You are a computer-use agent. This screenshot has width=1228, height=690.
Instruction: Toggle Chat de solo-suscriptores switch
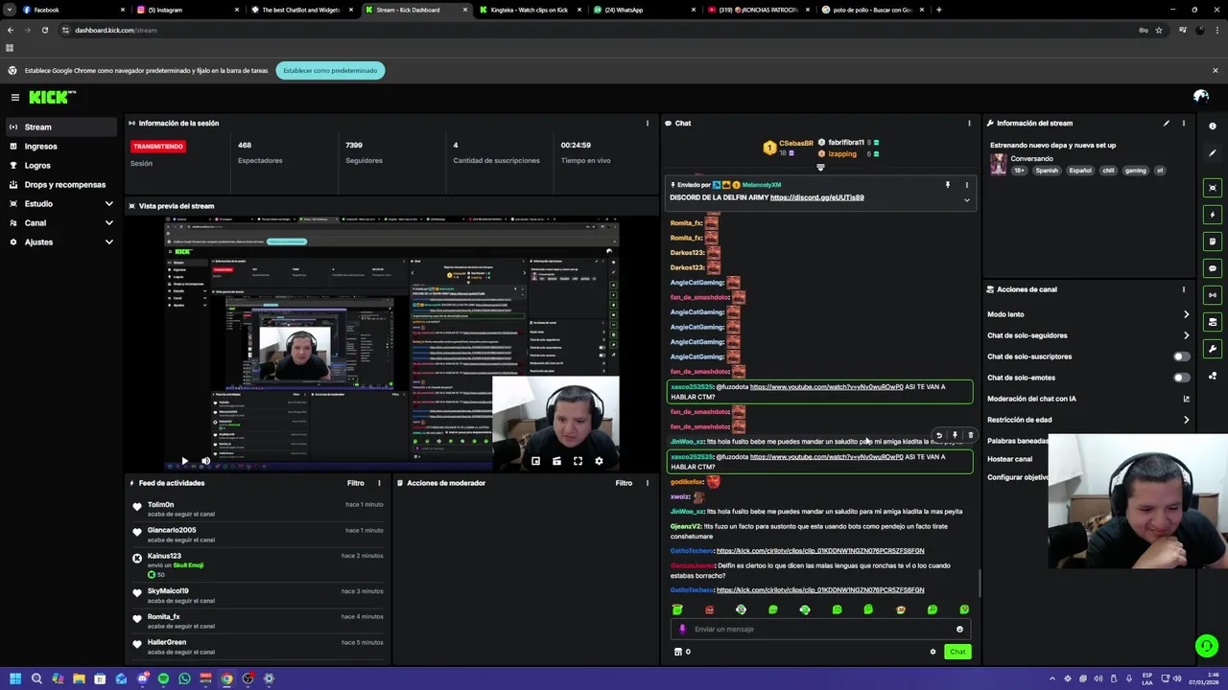tap(1182, 356)
